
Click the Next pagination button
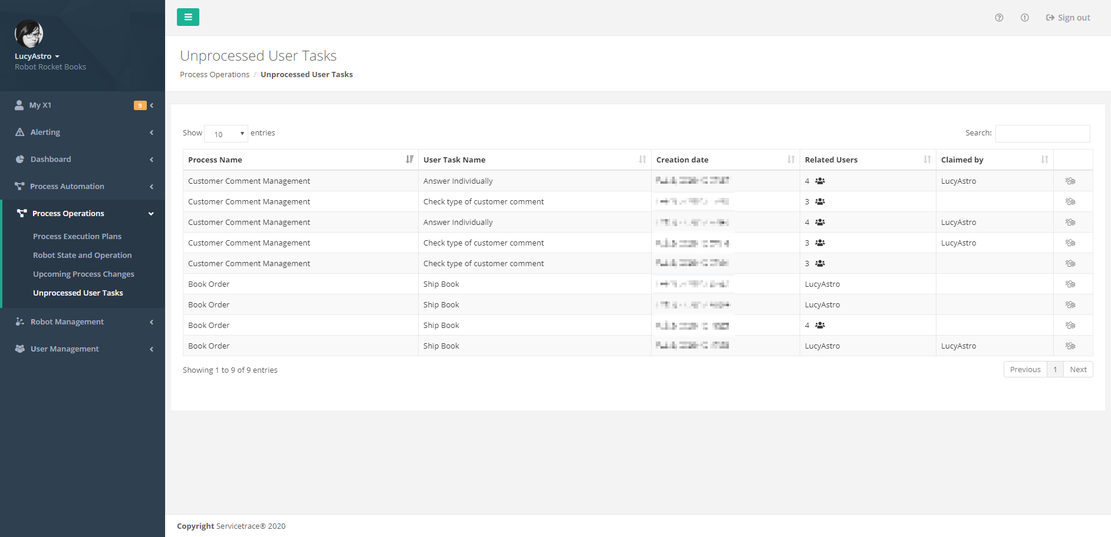pyautogui.click(x=1078, y=369)
